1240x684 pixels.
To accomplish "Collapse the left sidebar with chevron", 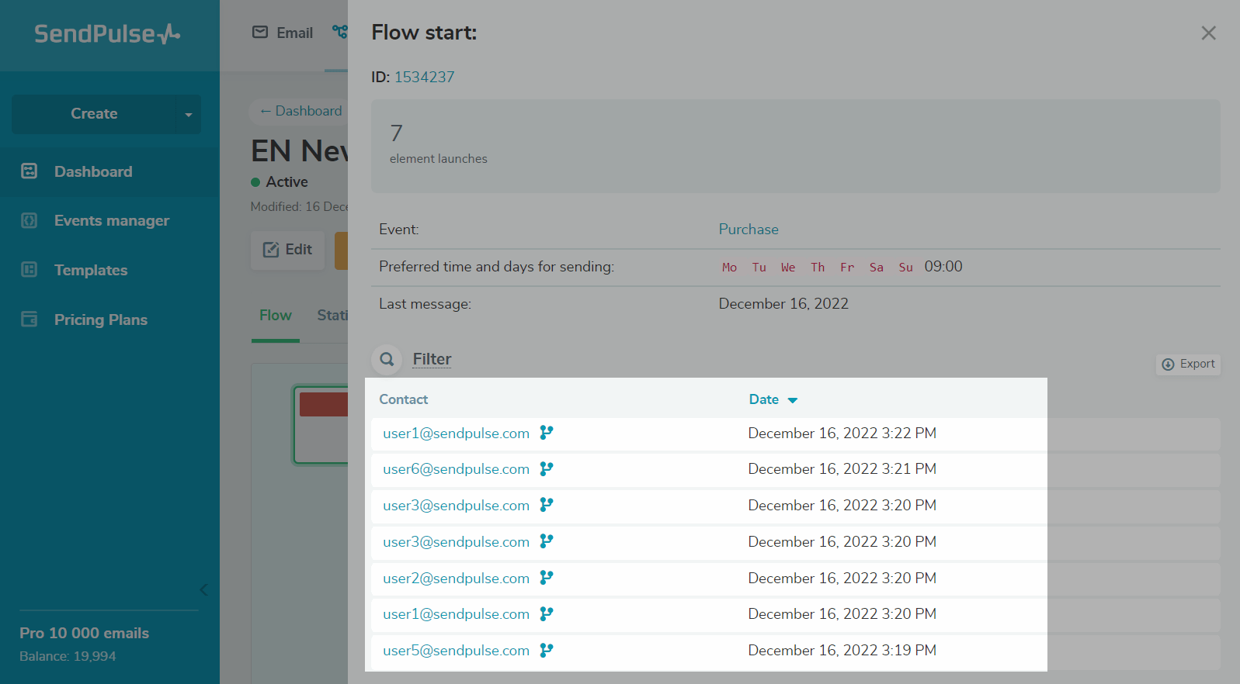I will click(x=203, y=589).
